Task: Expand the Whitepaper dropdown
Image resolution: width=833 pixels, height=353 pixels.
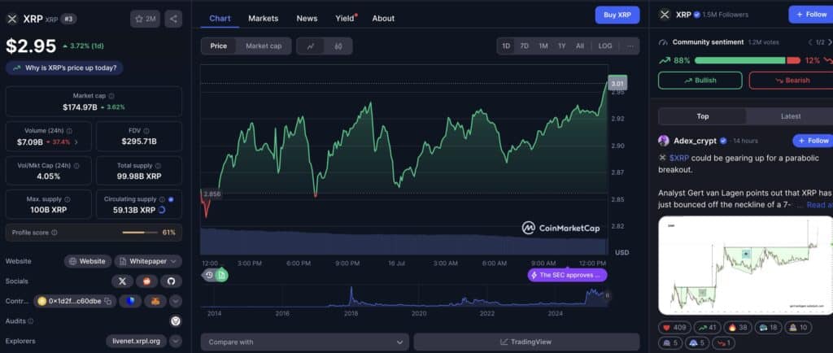Action: click(148, 261)
